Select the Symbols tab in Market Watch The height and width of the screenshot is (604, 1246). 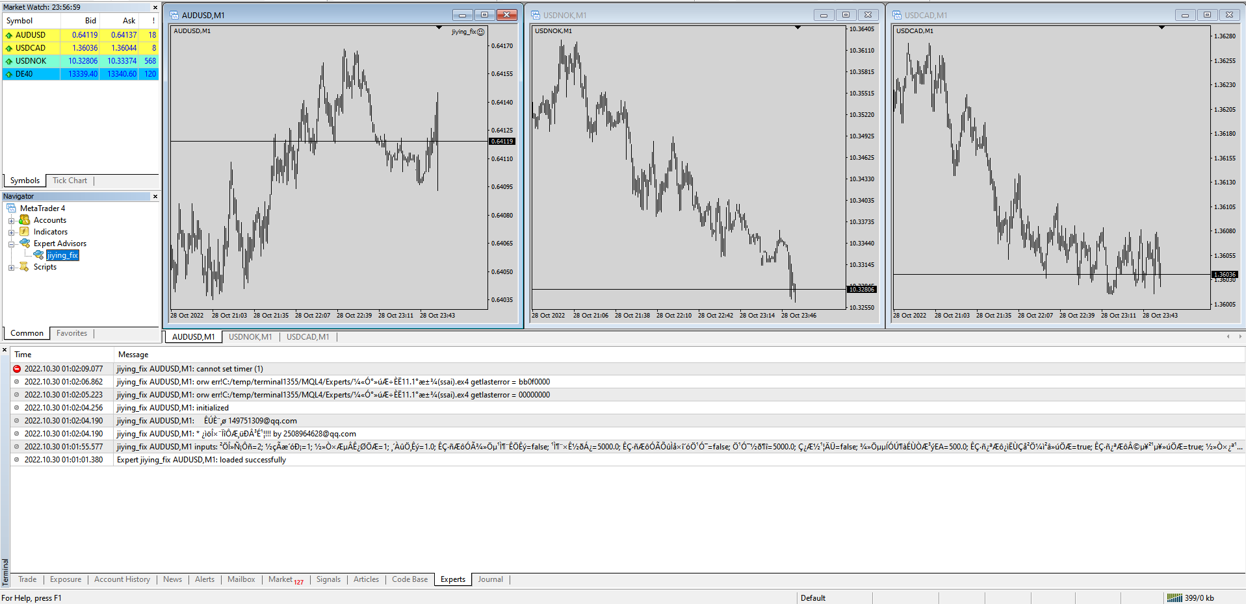pyautogui.click(x=25, y=181)
